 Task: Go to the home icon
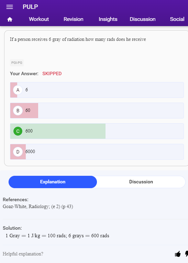point(10,20)
